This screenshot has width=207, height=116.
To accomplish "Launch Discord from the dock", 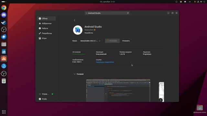I will (x=4, y=15).
